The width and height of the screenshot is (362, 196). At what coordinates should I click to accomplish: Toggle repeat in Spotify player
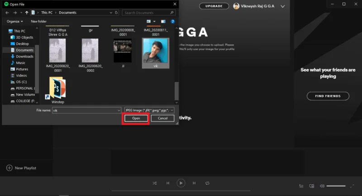pos(207,183)
